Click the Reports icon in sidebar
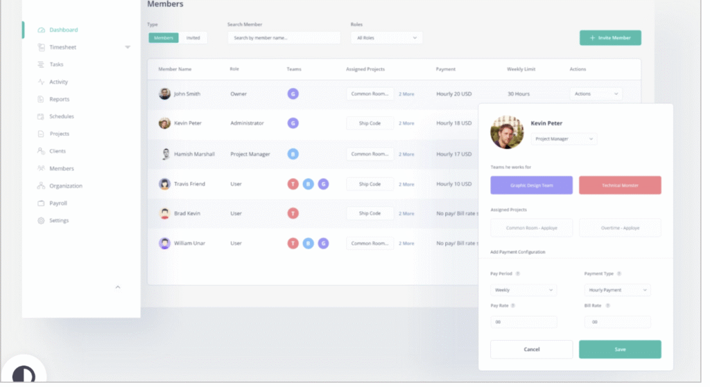710x387 pixels. tap(42, 99)
